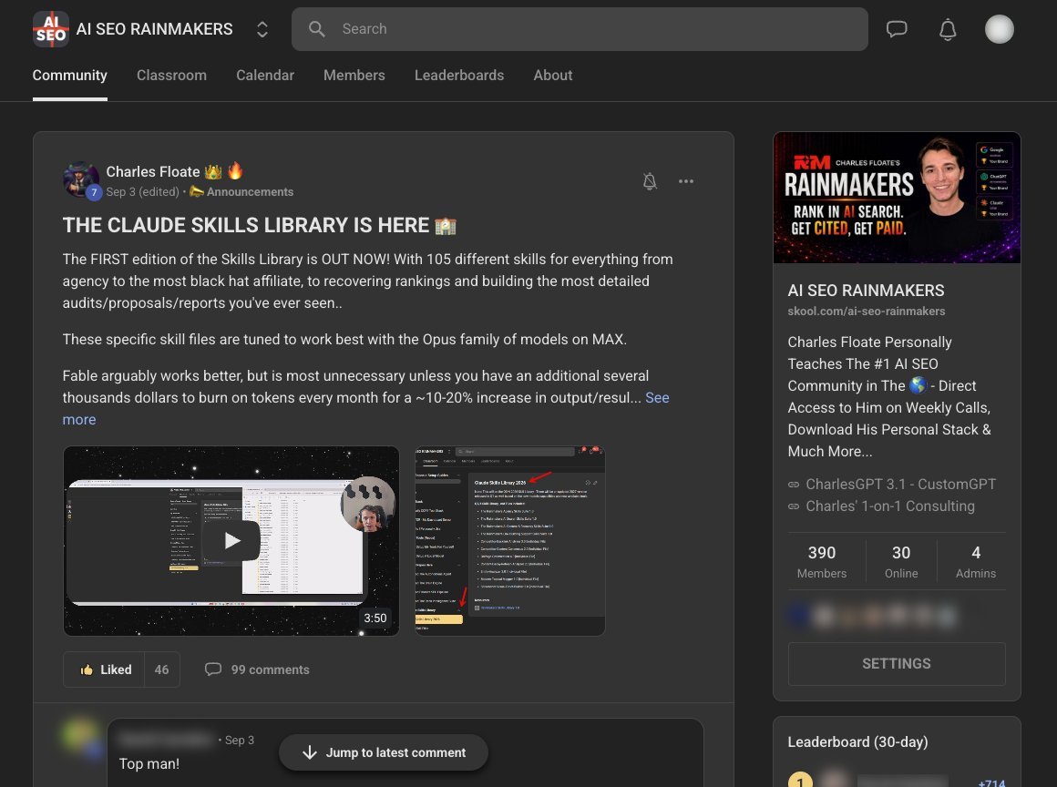This screenshot has width=1057, height=787.
Task: Click the blurred member avatars row
Action: 874,616
